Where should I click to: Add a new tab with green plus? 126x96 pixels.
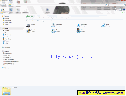click(x=122, y=13)
